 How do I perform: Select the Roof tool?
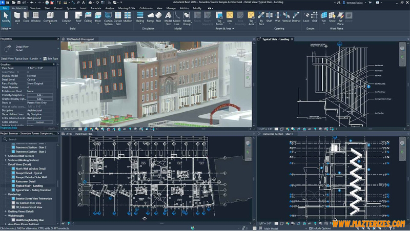pos(78,17)
